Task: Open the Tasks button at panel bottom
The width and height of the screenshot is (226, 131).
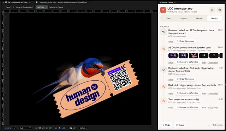Action: pyautogui.click(x=180, y=125)
